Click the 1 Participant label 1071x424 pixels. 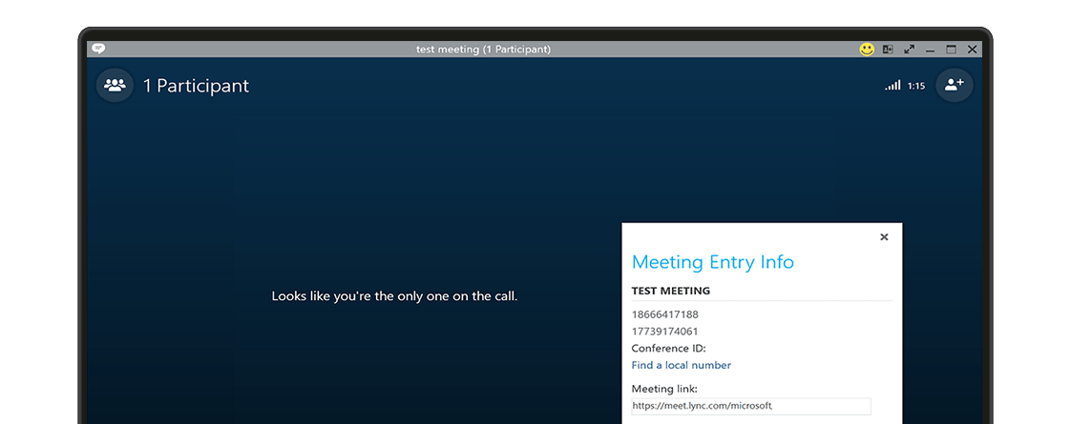click(x=196, y=86)
